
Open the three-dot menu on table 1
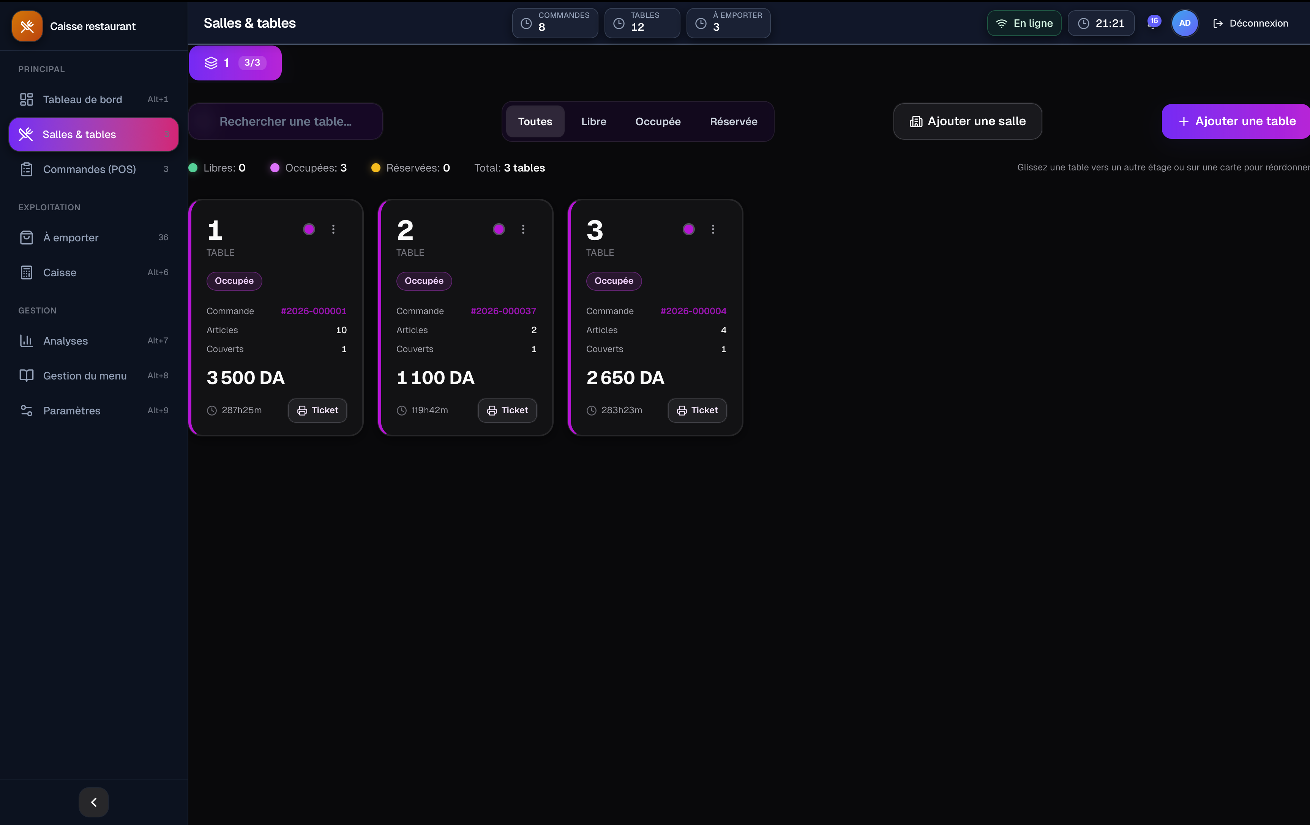pos(333,230)
